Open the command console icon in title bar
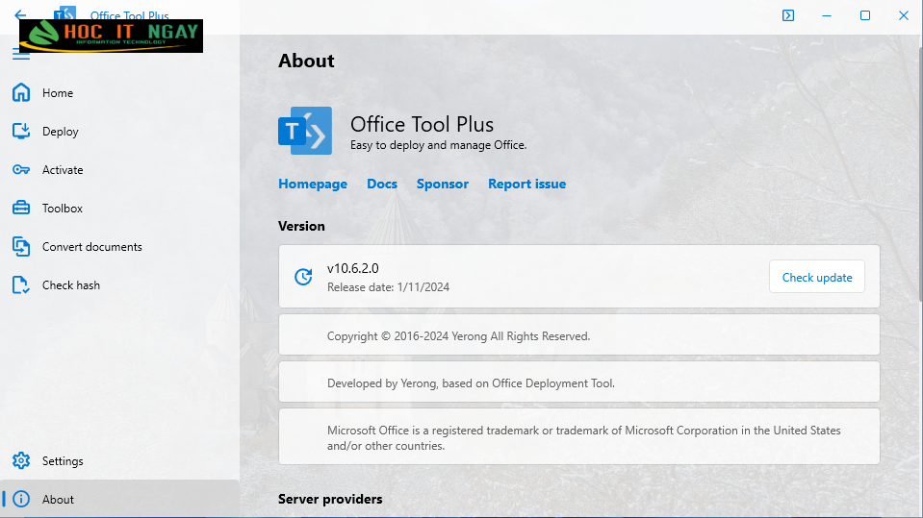This screenshot has width=923, height=518. 788,16
